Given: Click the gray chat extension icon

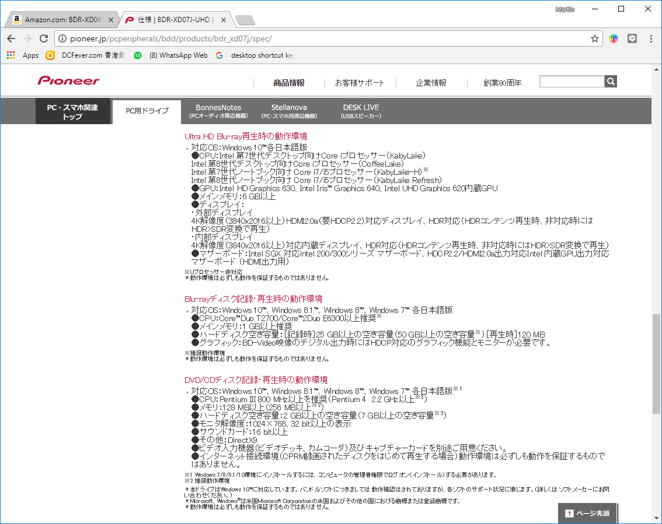Looking at the screenshot, I should (632, 39).
